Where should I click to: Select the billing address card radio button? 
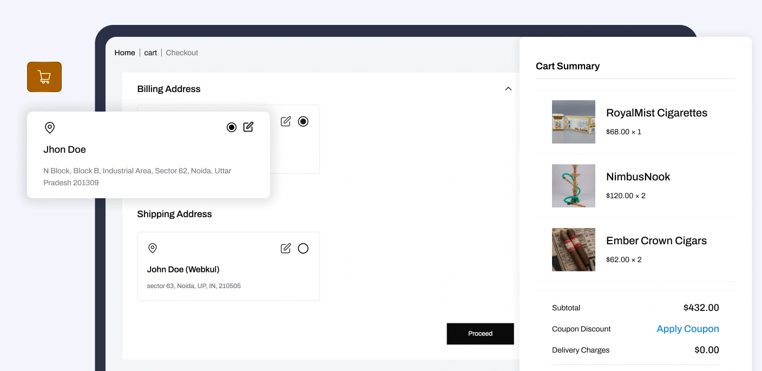point(303,121)
